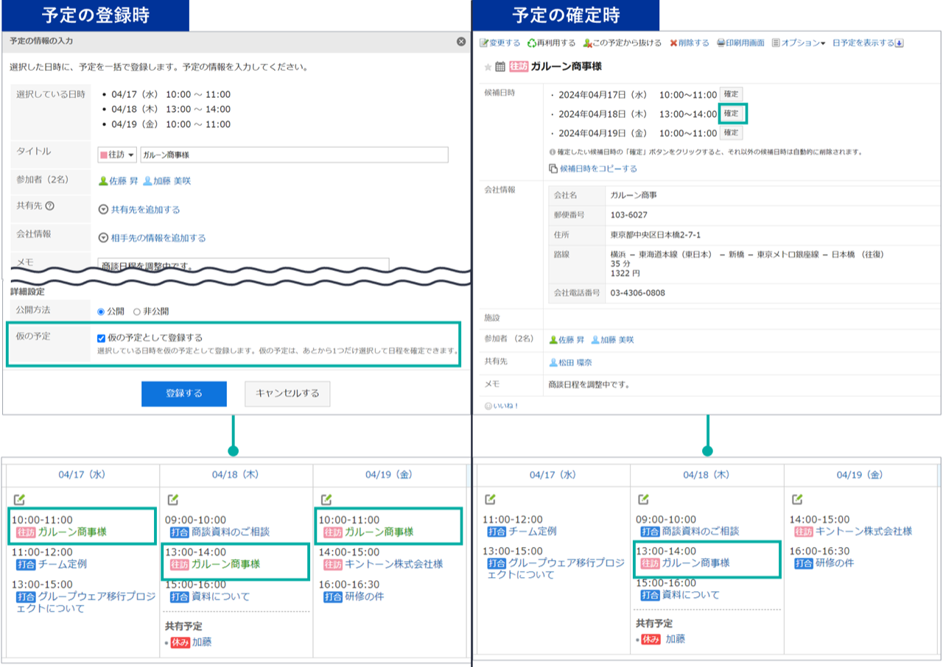Click 04/18（木） header in right calendar

coord(707,475)
